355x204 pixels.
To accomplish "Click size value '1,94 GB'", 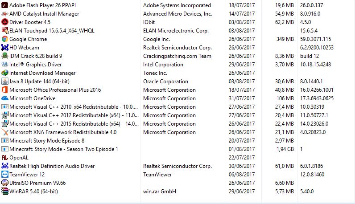I will tap(285, 149).
